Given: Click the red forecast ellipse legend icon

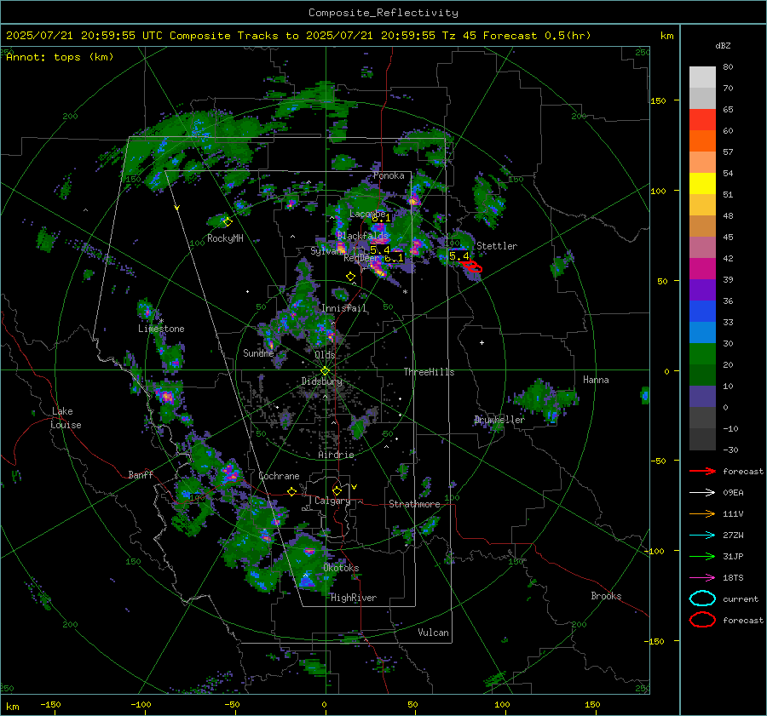Looking at the screenshot, I should click(x=702, y=620).
